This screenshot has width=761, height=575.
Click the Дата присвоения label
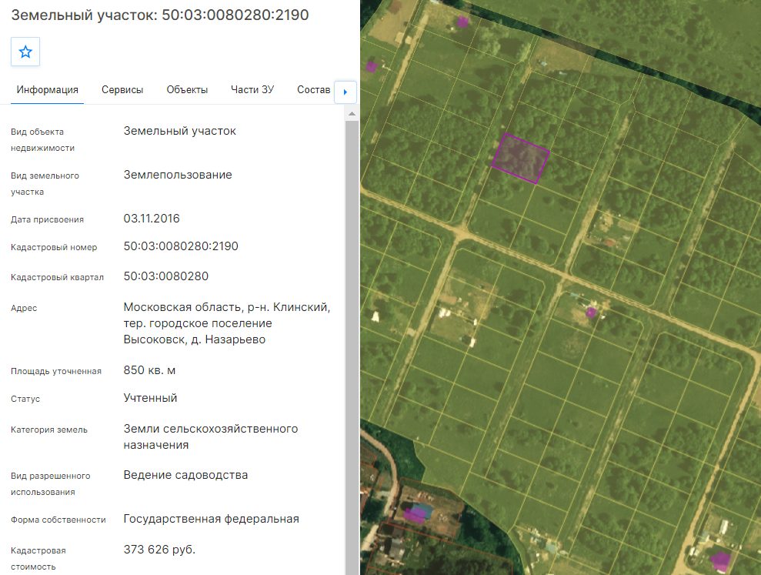(x=47, y=219)
